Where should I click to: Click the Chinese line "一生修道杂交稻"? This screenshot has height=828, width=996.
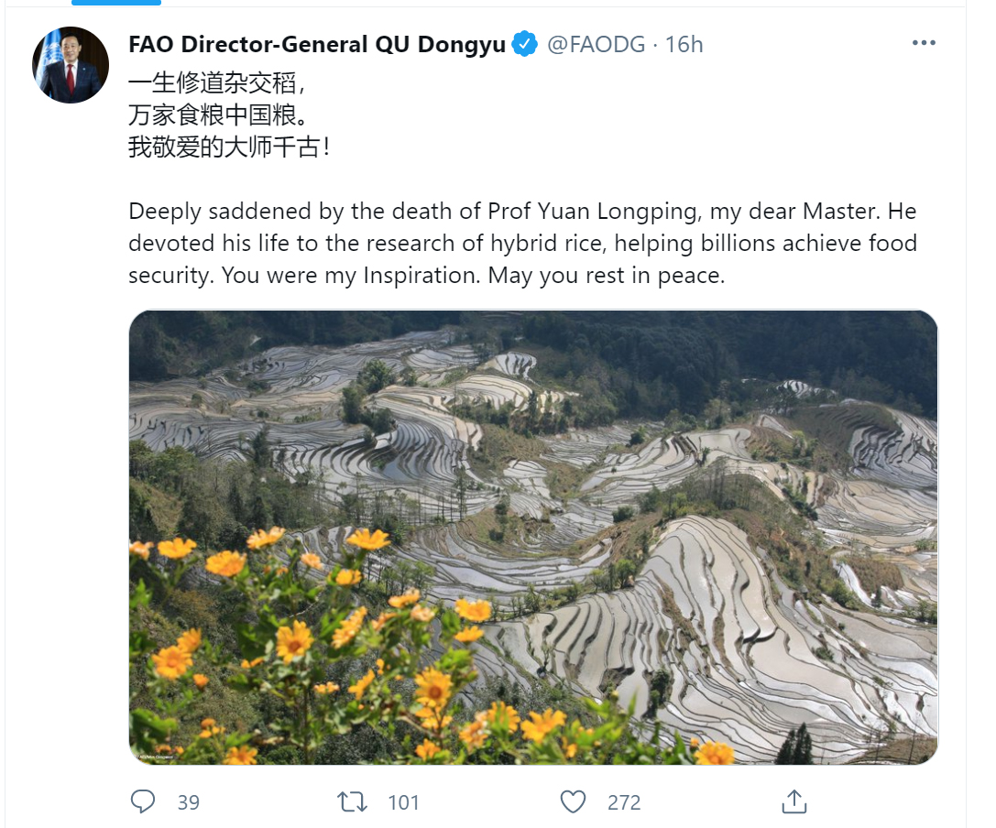tap(215, 83)
